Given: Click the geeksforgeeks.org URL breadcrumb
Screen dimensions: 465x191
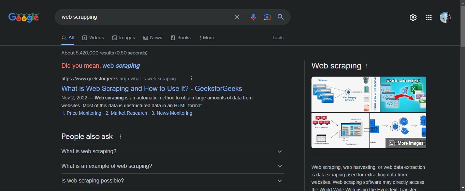Looking at the screenshot, I should point(121,79).
